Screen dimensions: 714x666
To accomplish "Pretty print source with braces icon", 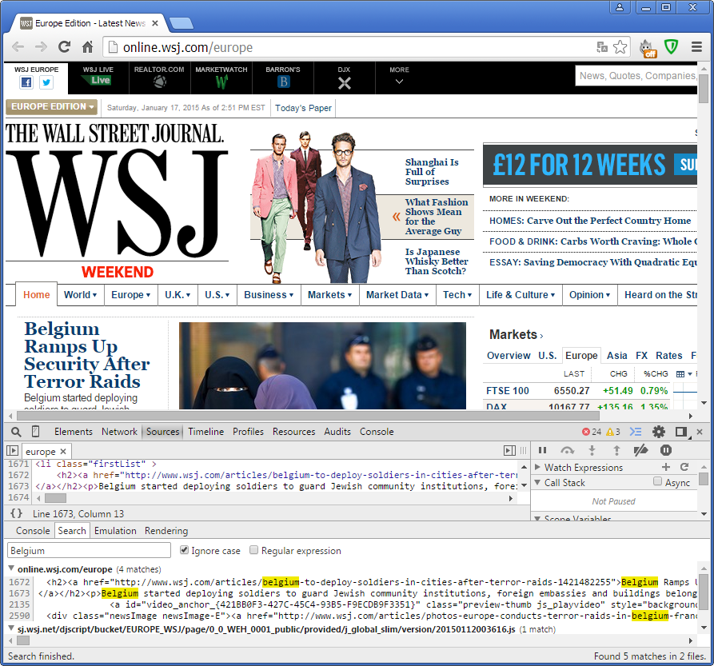I will [x=16, y=513].
